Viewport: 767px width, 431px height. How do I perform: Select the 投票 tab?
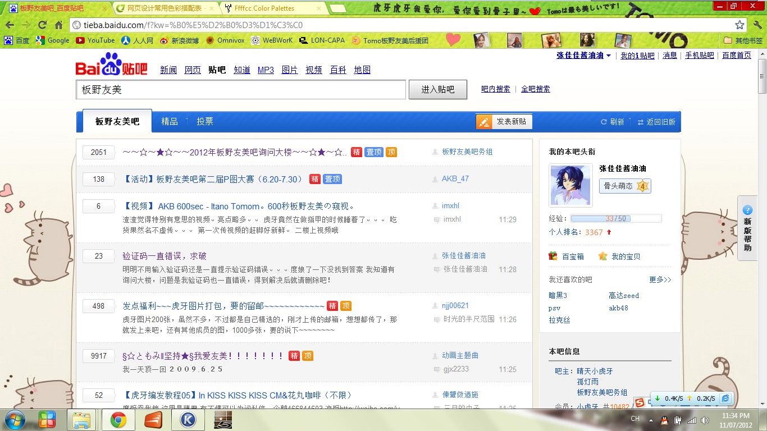coord(205,121)
